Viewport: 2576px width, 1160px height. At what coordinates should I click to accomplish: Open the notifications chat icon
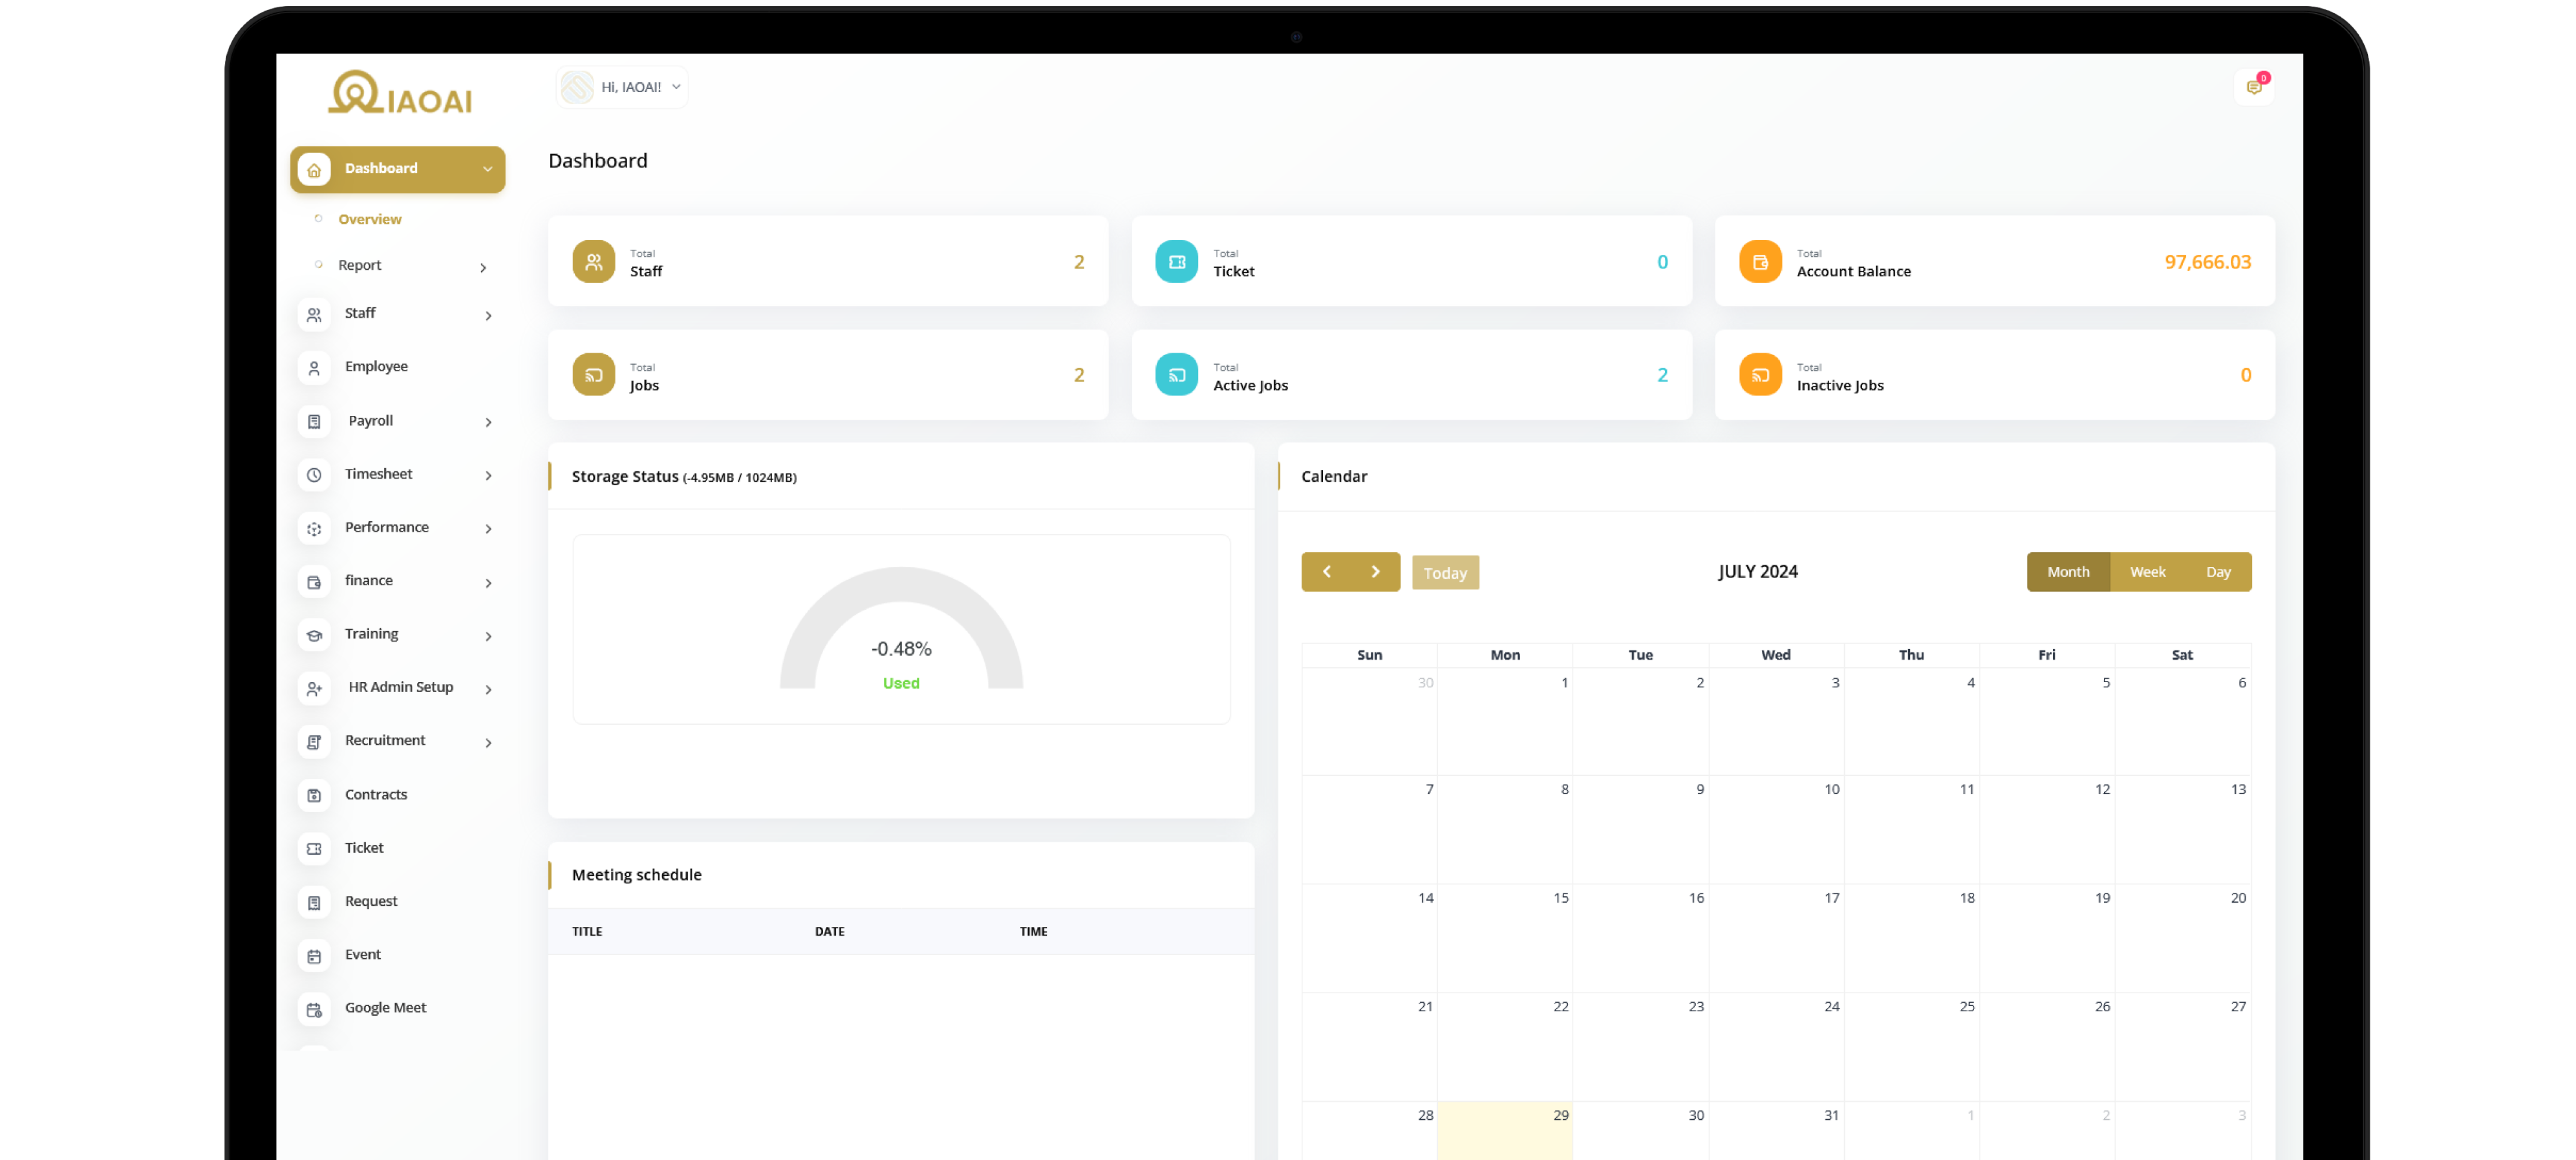coord(2253,87)
